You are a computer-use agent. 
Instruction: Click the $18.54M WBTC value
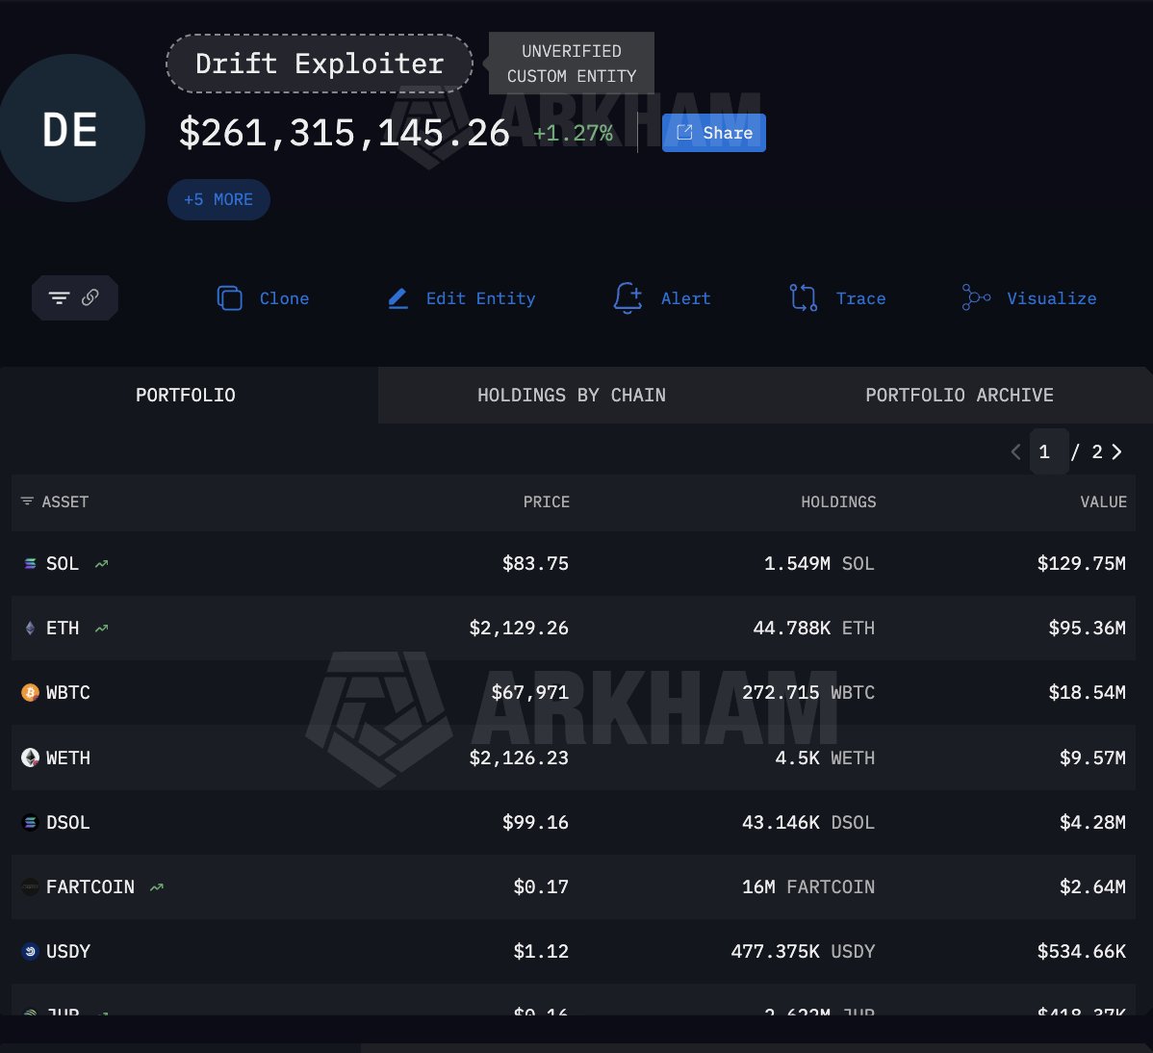[1087, 693]
